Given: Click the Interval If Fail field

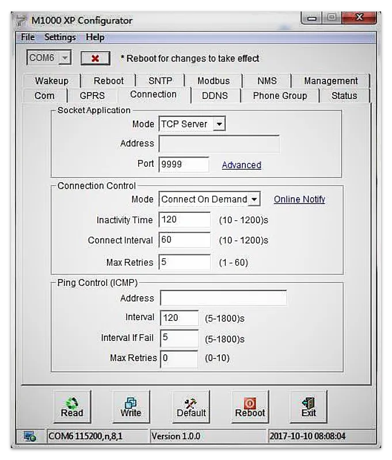Looking at the screenshot, I should pyautogui.click(x=179, y=338).
